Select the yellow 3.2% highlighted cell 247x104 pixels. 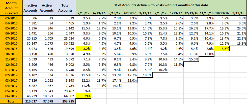click(84, 49)
